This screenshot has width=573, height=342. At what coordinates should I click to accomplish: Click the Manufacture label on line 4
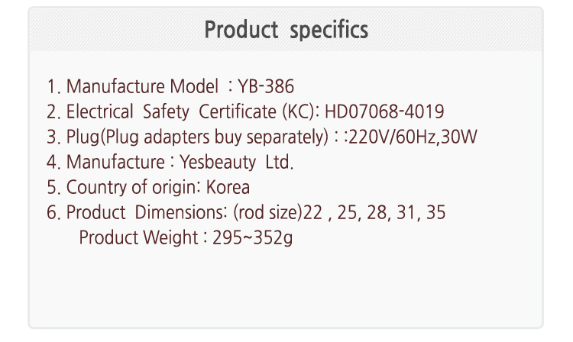click(115, 162)
